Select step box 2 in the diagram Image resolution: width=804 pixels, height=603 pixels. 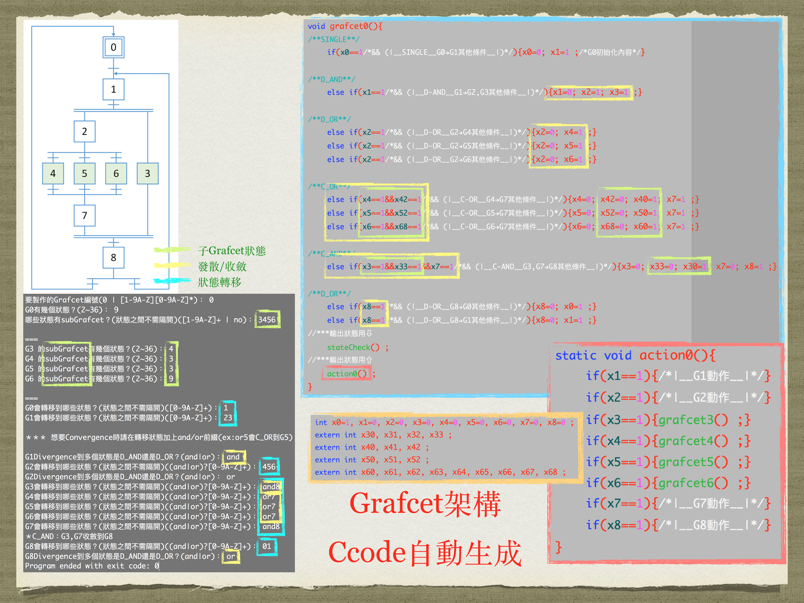(84, 131)
